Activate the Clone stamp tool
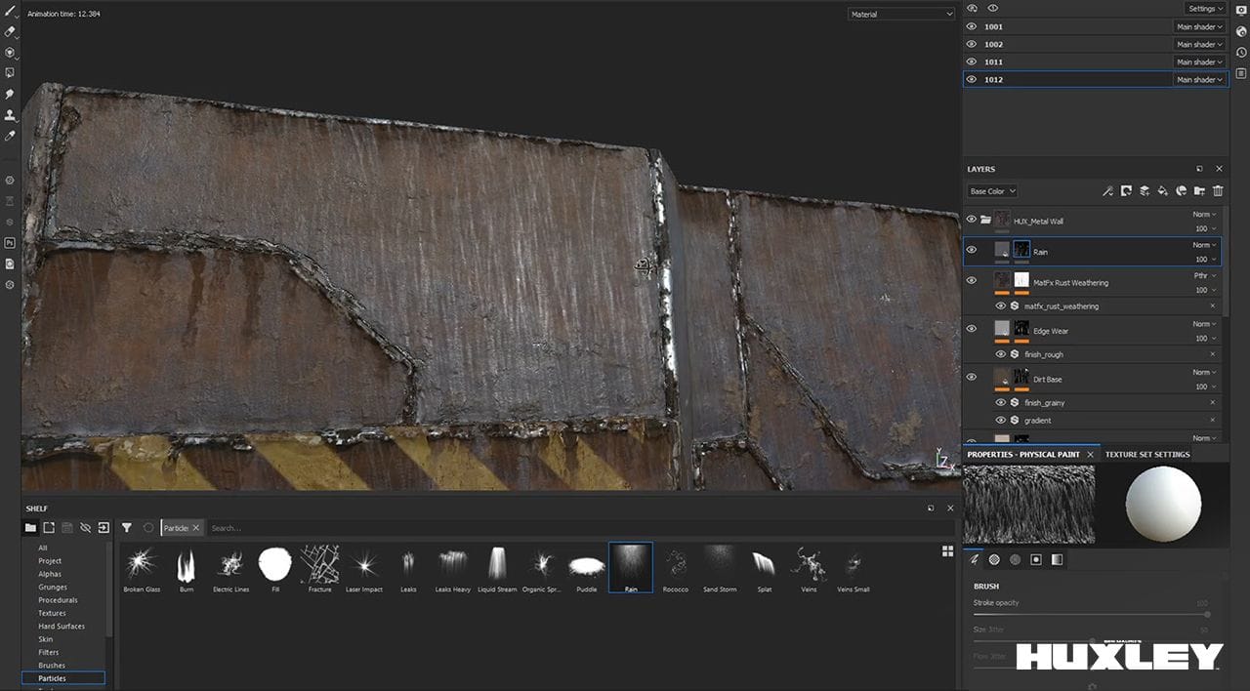The image size is (1250, 691). point(10,115)
